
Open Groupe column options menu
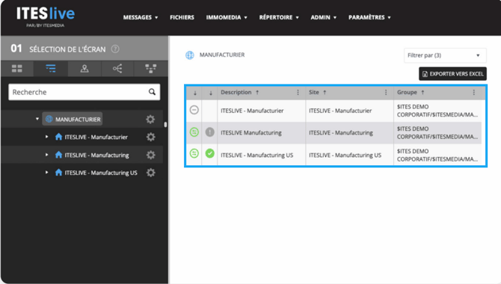[x=473, y=93]
